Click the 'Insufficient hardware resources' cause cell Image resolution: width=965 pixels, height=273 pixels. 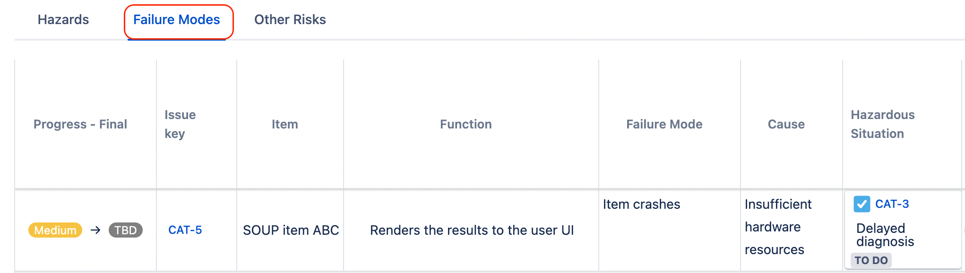pyautogui.click(x=777, y=227)
